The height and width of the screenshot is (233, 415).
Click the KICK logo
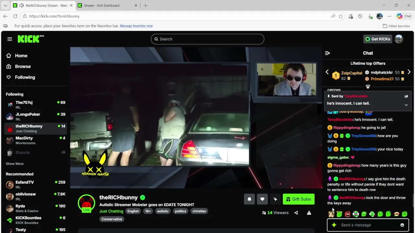pos(31,39)
